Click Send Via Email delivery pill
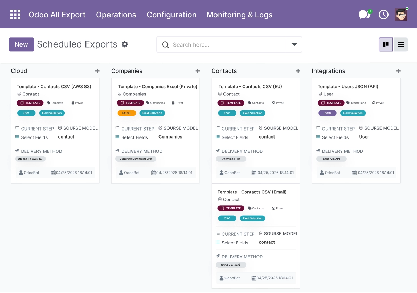 [231, 265]
